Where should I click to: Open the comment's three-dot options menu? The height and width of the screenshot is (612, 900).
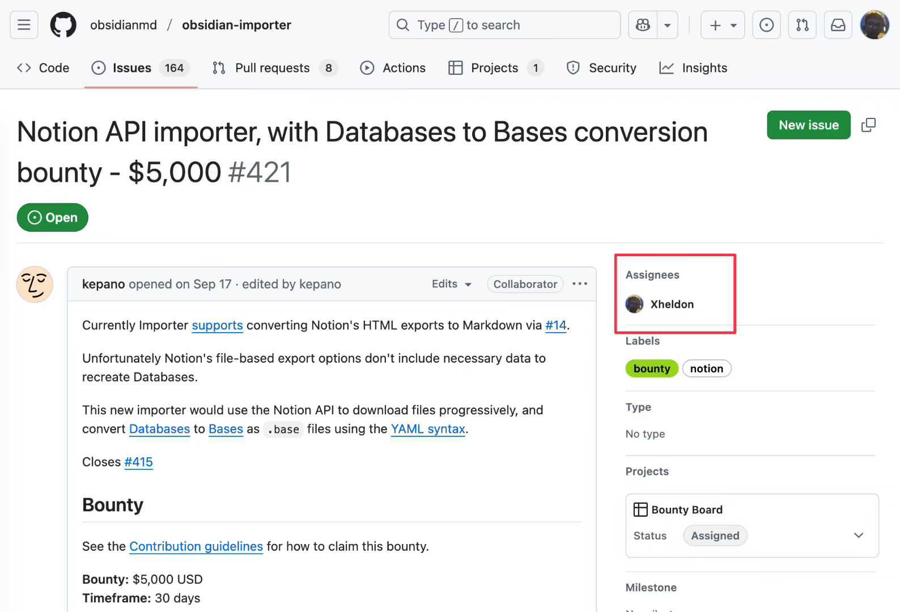point(579,284)
